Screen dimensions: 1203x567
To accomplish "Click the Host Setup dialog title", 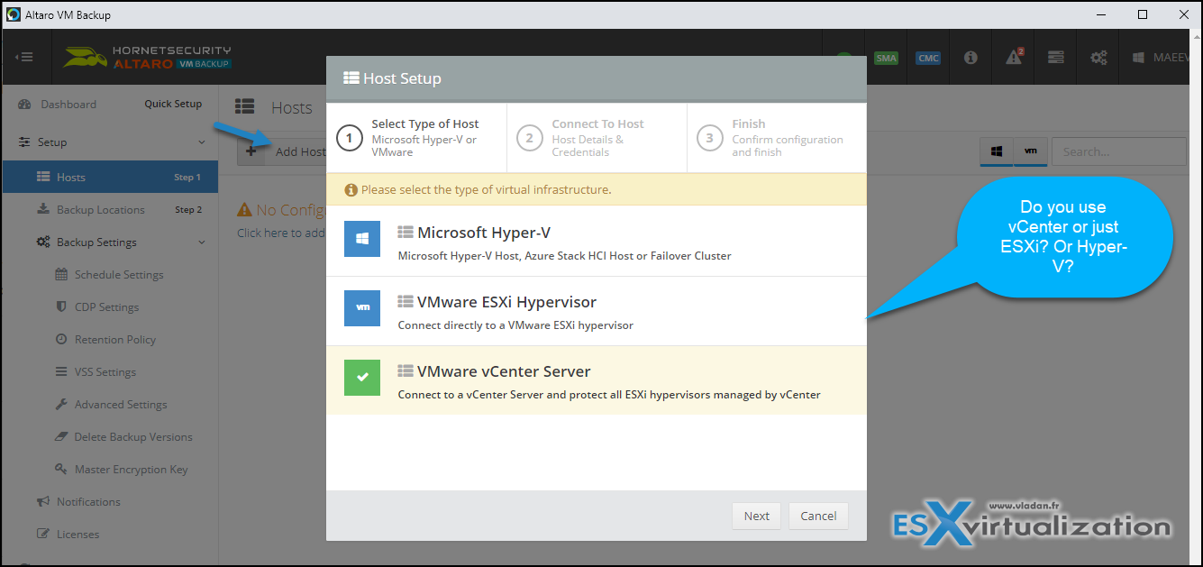I will point(393,78).
